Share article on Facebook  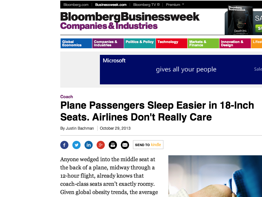64,145
